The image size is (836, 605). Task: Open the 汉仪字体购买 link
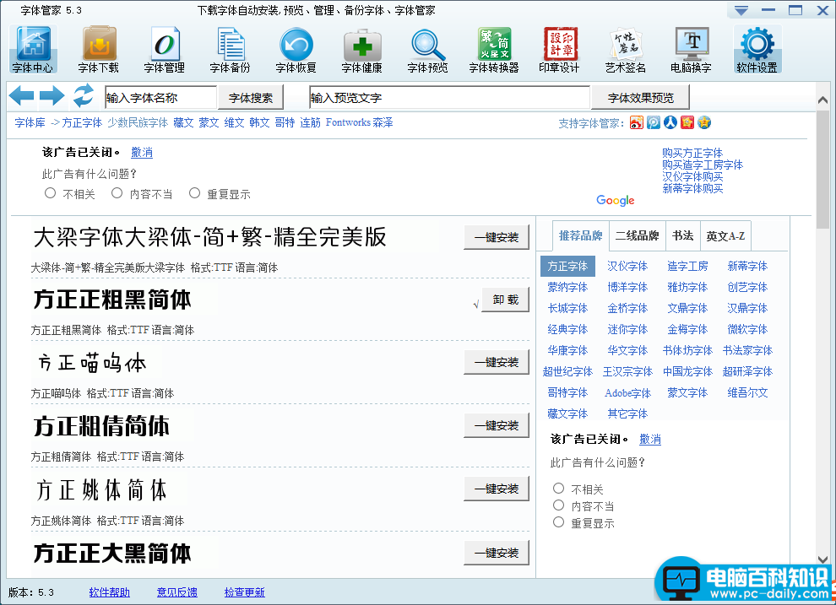[x=692, y=176]
